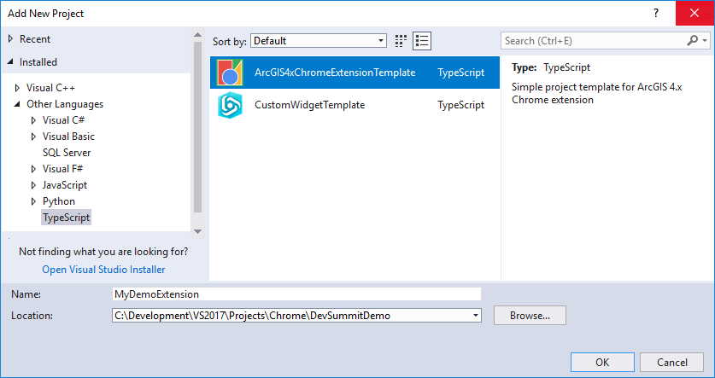The height and width of the screenshot is (378, 715).
Task: Open the search options dropdown arrow
Action: pos(705,41)
